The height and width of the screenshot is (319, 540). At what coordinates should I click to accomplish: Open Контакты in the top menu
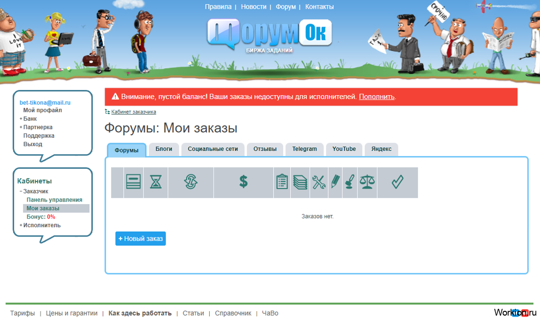[319, 7]
